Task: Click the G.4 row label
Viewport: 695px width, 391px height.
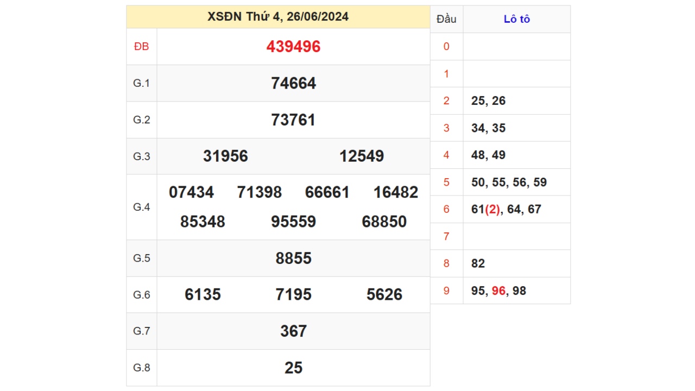Action: [x=142, y=207]
